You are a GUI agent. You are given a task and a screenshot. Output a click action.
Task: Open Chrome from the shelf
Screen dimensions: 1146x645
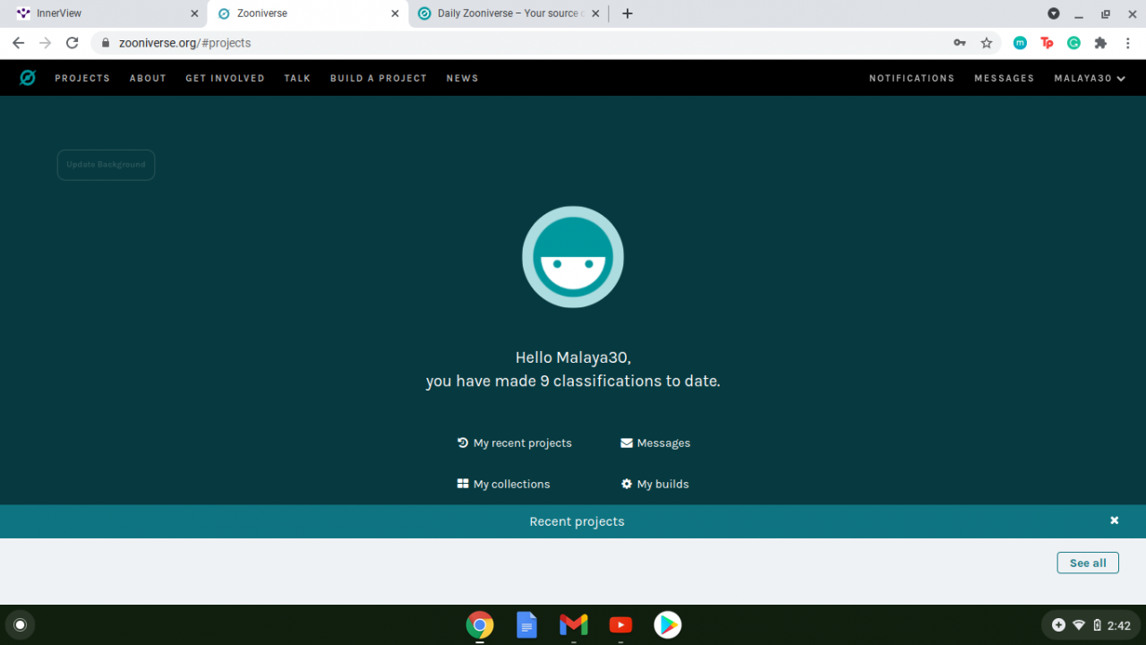click(480, 624)
